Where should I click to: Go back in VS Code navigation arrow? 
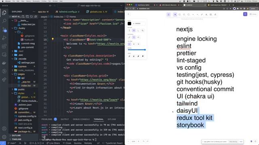50,6
